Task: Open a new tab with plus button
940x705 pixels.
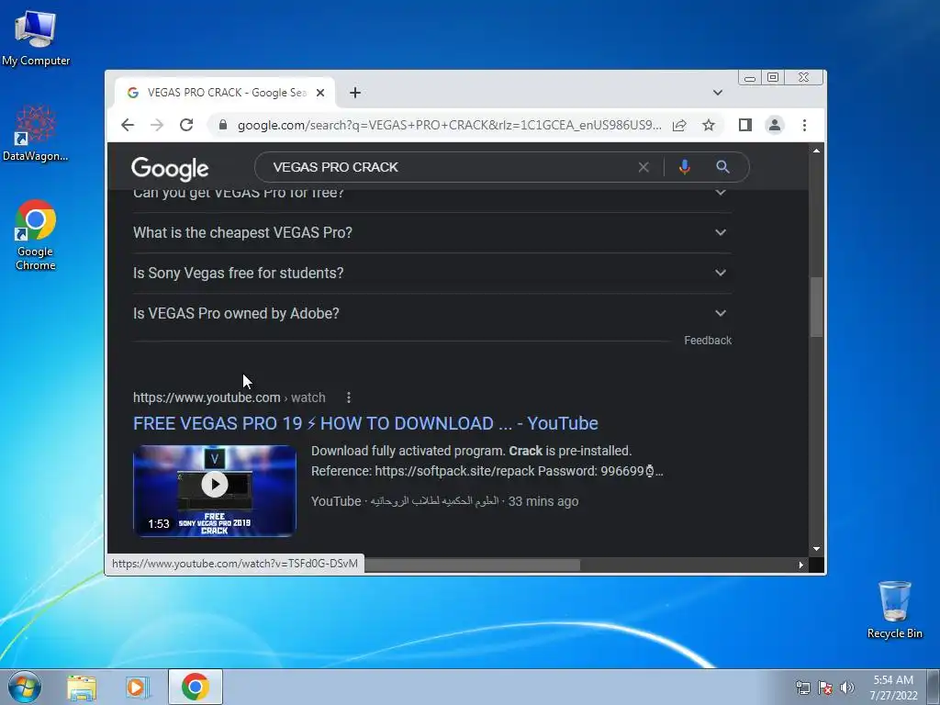Action: (355, 93)
